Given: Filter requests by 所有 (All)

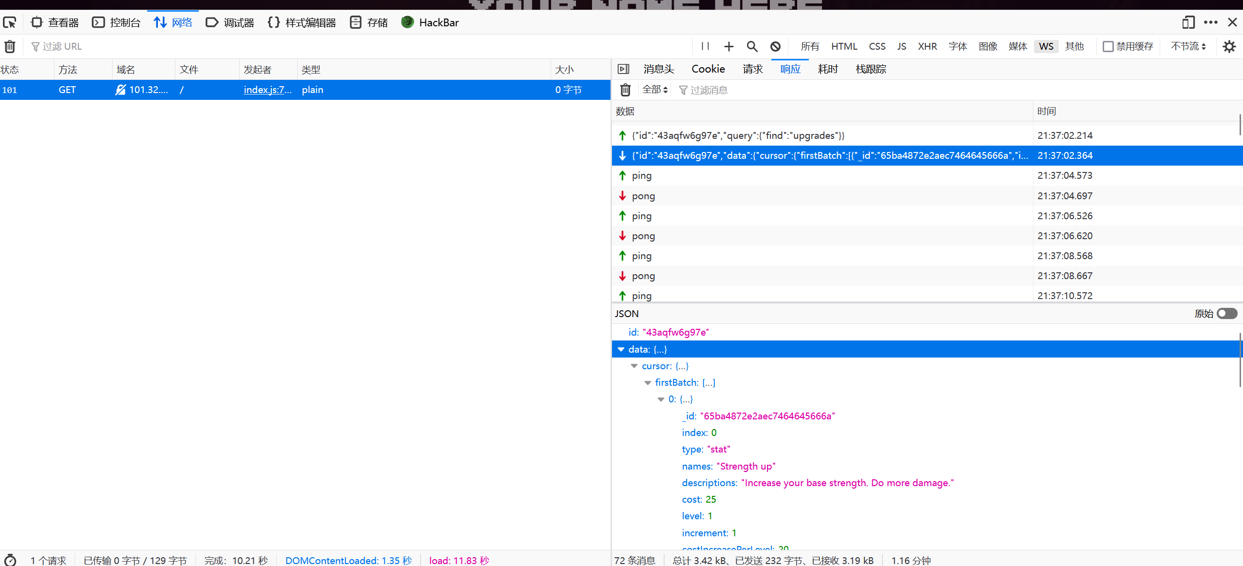Looking at the screenshot, I should [810, 46].
